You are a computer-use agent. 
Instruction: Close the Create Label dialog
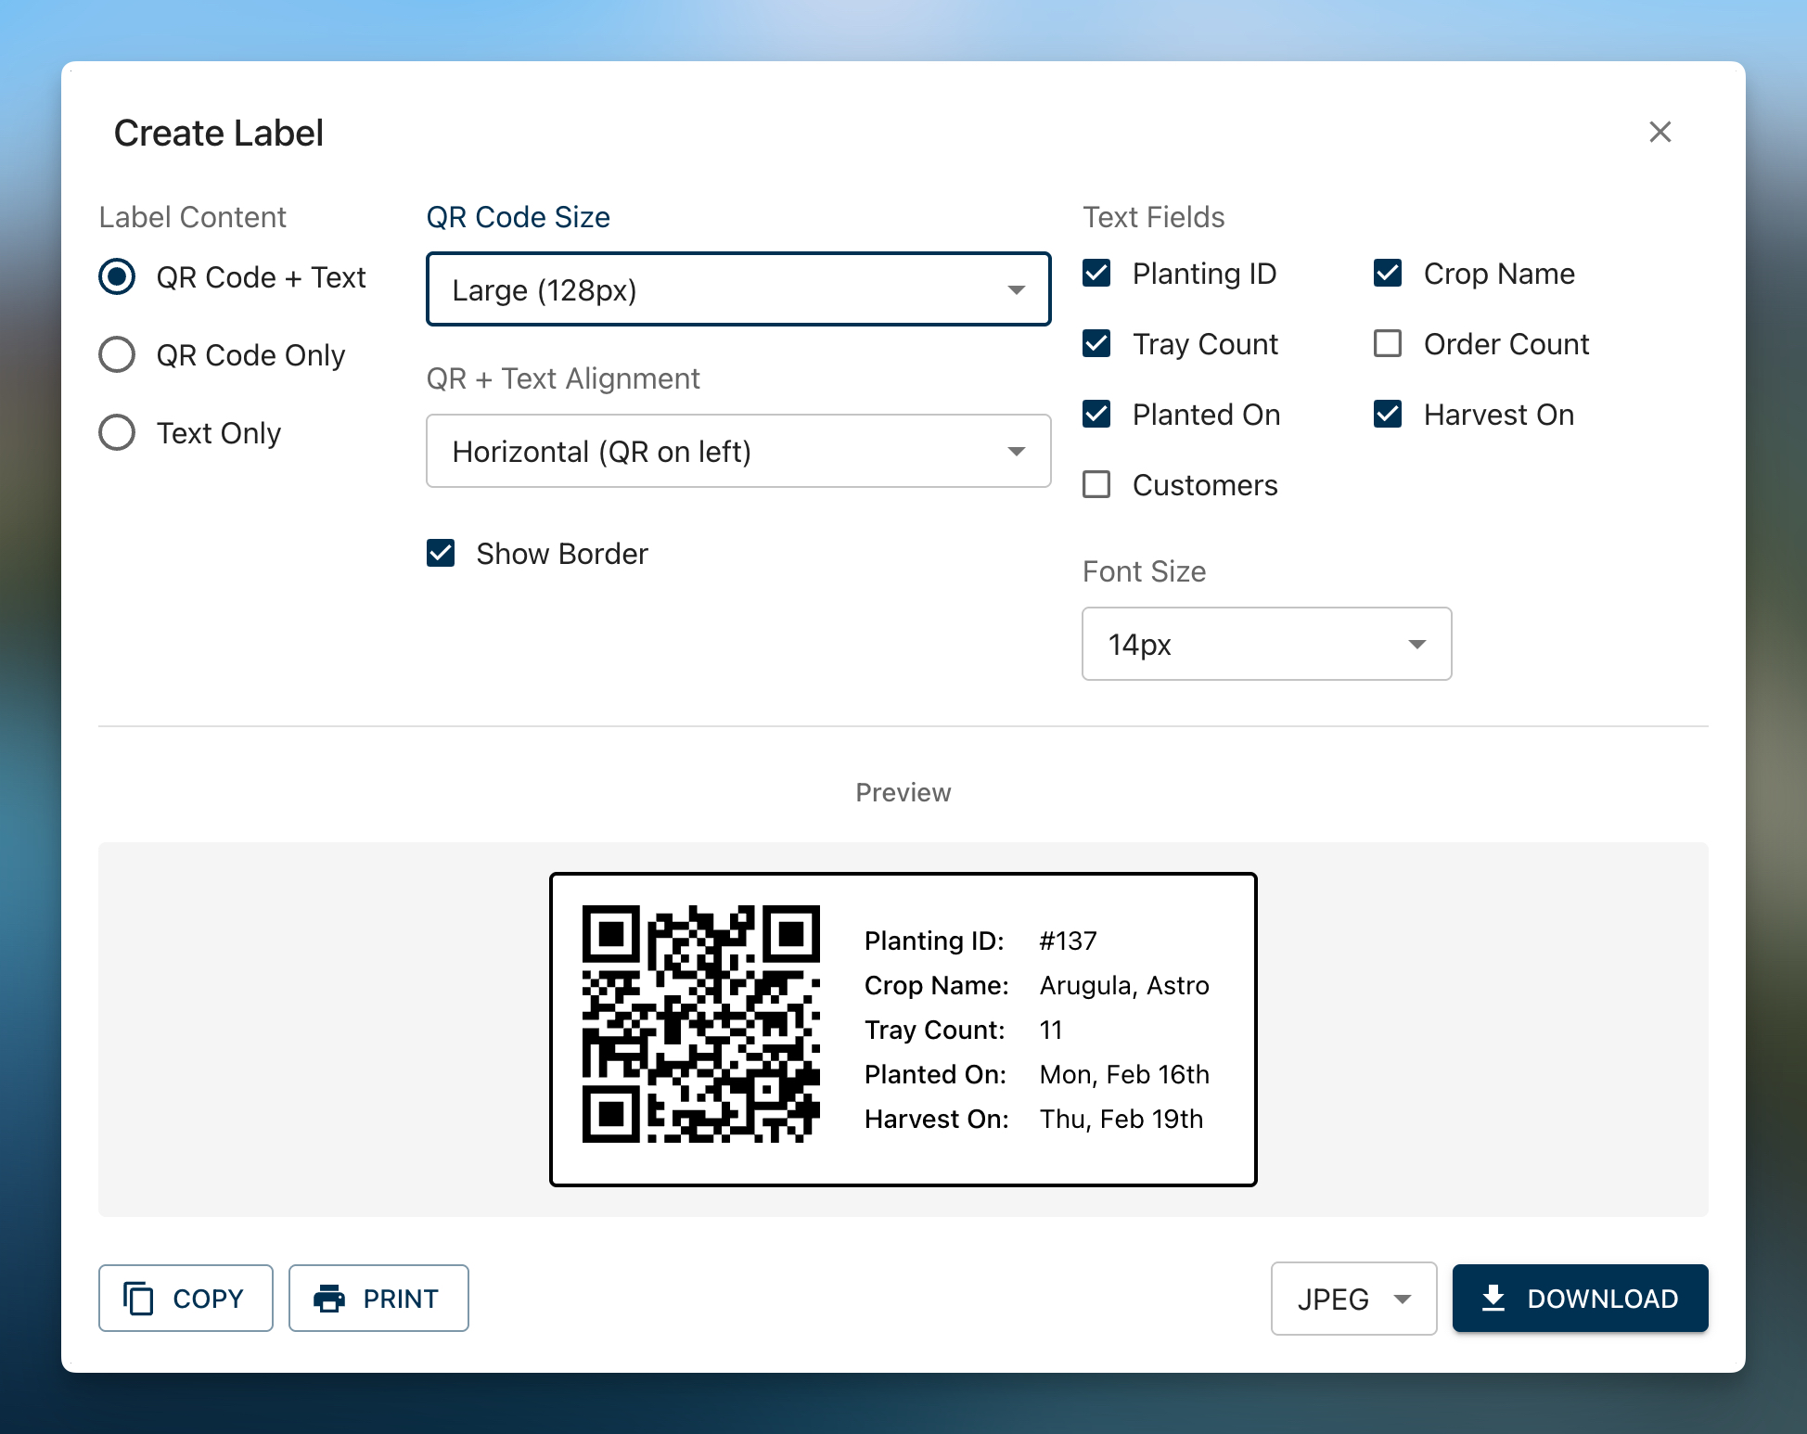pos(1660,132)
